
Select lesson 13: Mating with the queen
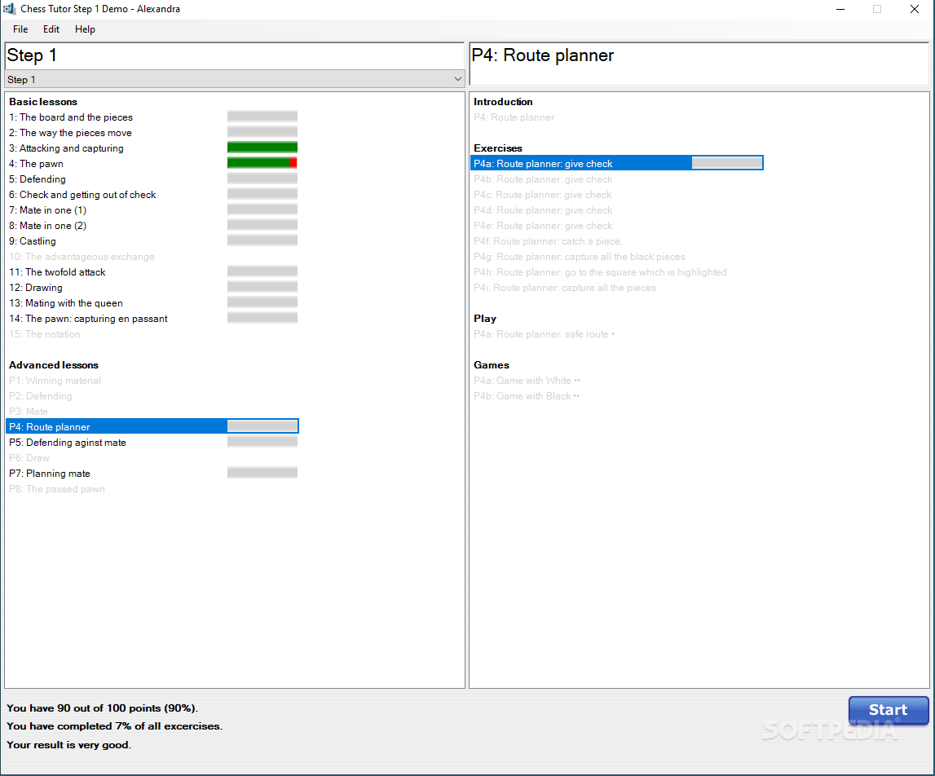(65, 303)
